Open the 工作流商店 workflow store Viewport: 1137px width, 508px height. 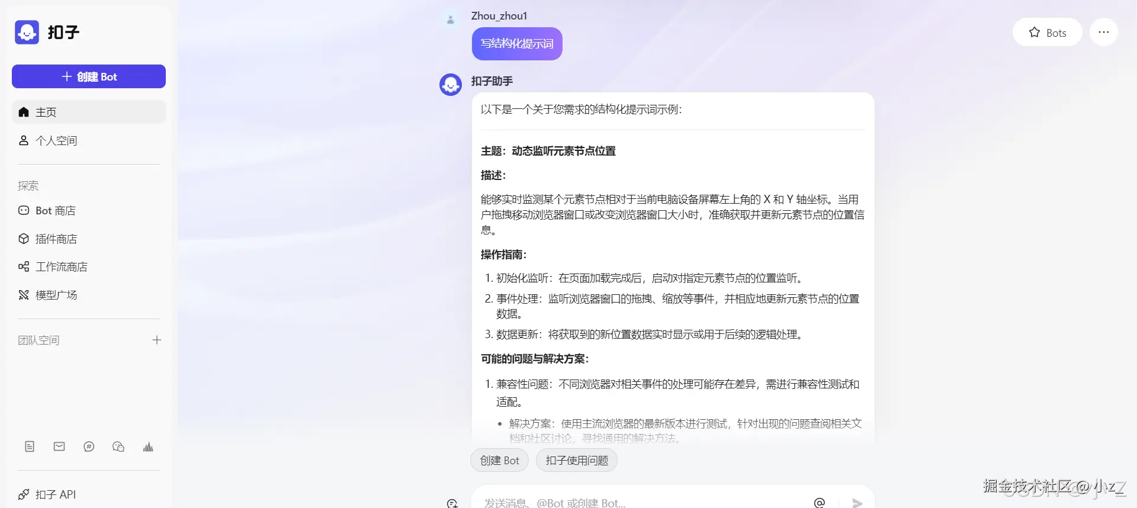tap(89, 266)
